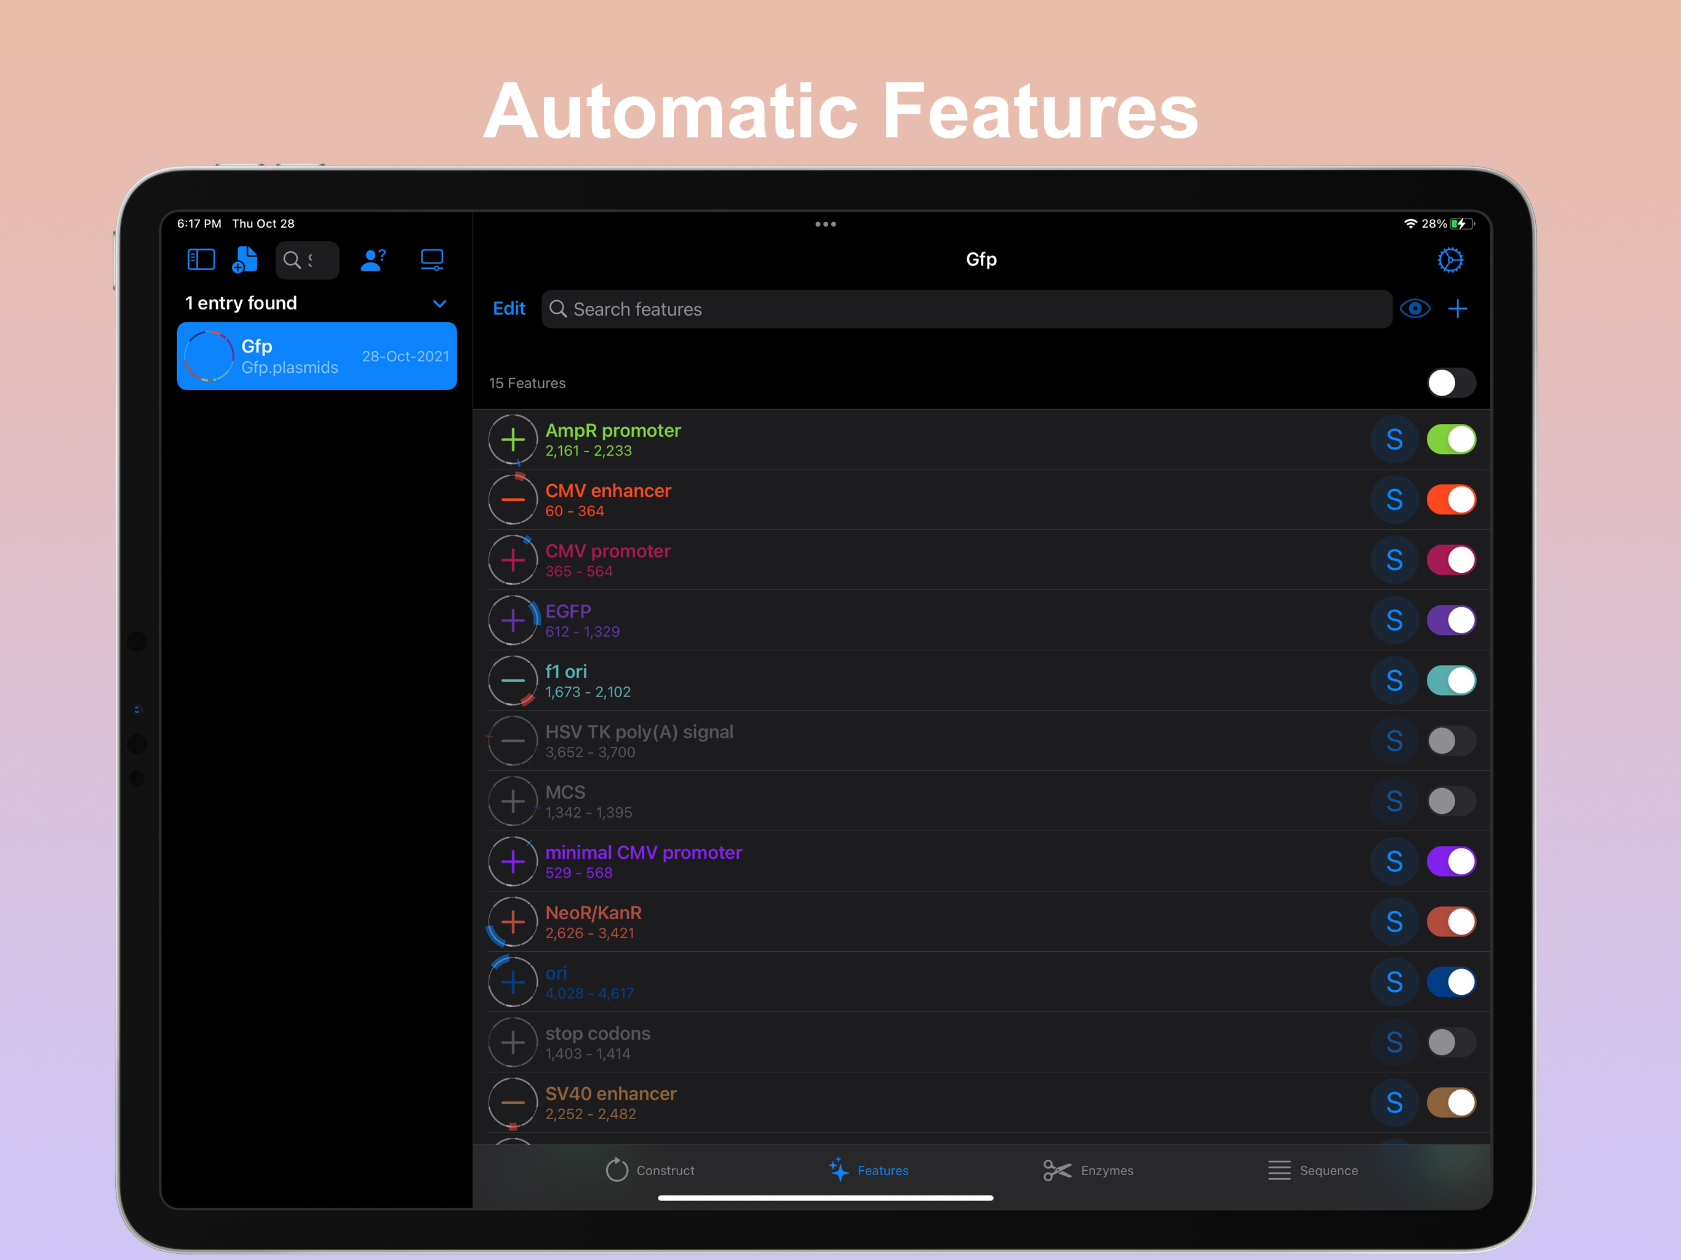Screen dimensions: 1681x1260
Task: Click the S button for EGFP
Action: pyautogui.click(x=1394, y=620)
